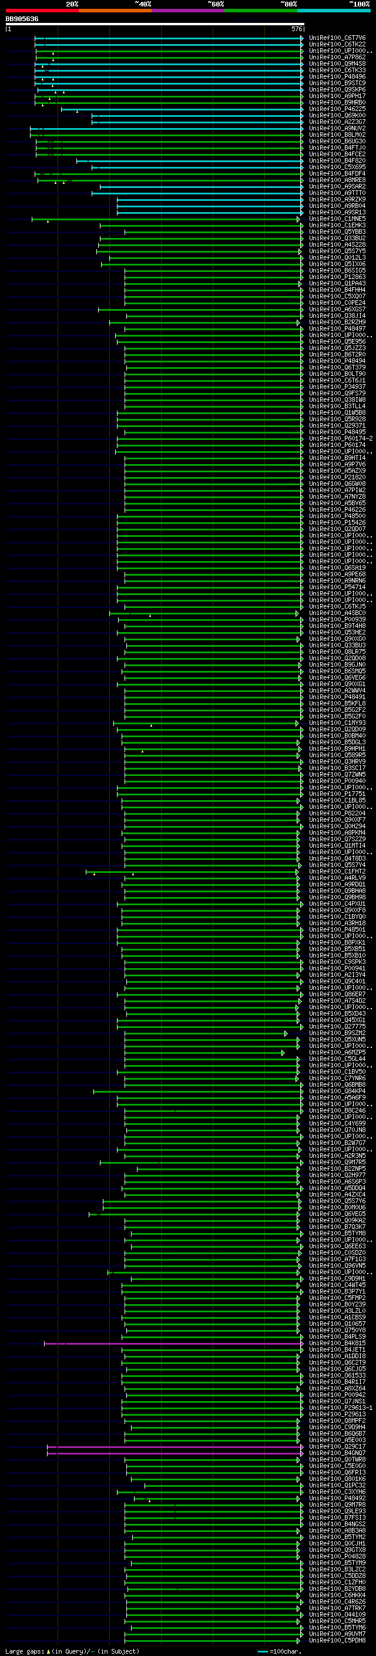Click hit label UniRef100_P17751
Image resolution: width=376 pixels, height=1656 pixels.
pos(337,793)
